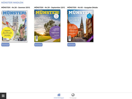Open the Spätsommer in der Luft cover

tap(47, 26)
